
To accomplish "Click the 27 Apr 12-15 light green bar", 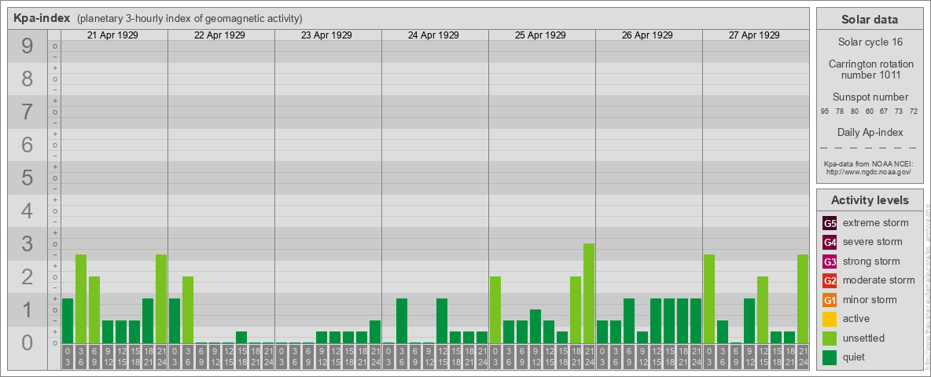I will click(763, 309).
